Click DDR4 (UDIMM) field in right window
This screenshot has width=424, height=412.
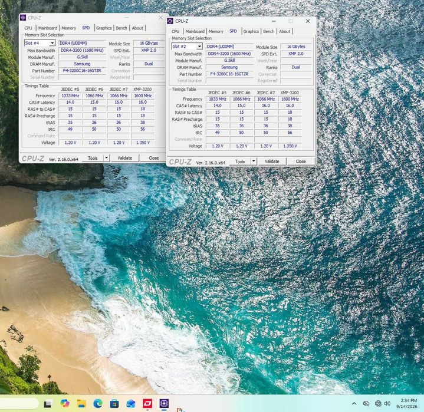pyautogui.click(x=229, y=47)
